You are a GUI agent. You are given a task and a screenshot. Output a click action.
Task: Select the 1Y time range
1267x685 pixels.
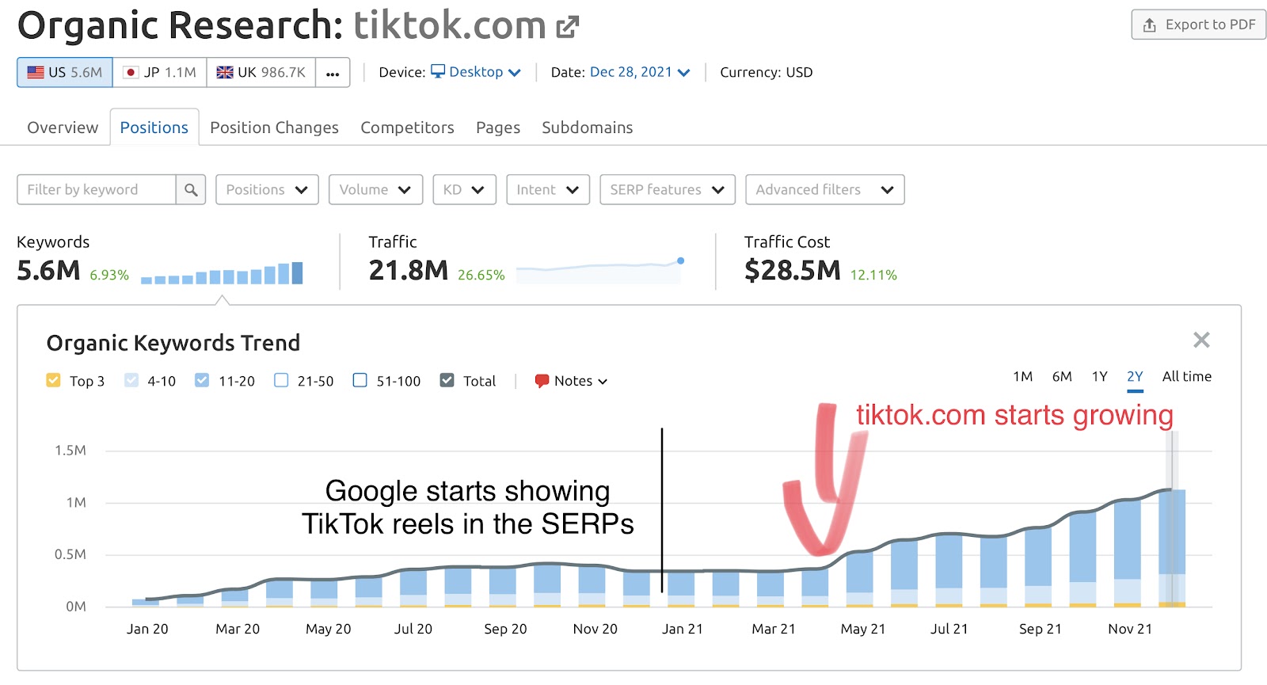point(1099,377)
